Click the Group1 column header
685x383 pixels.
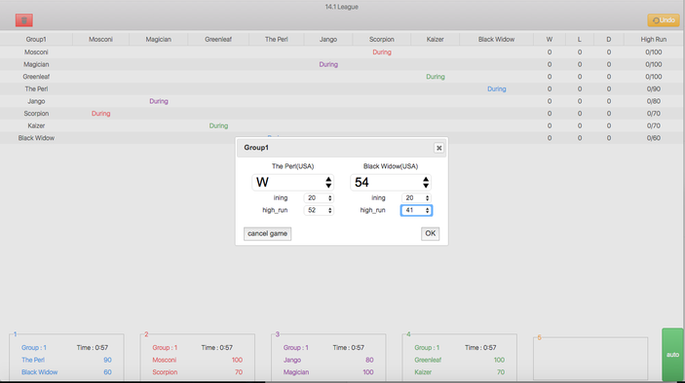36,39
